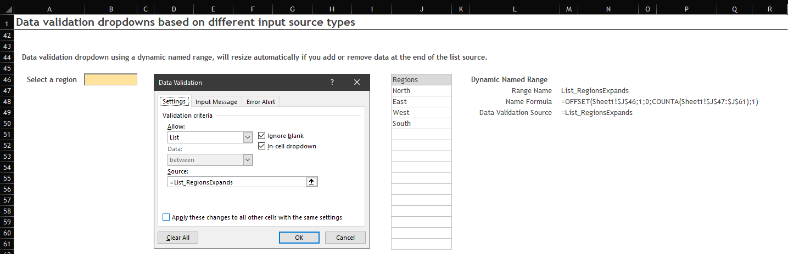Viewport: 788px width, 254px height.
Task: Click the OK button
Action: (299, 238)
